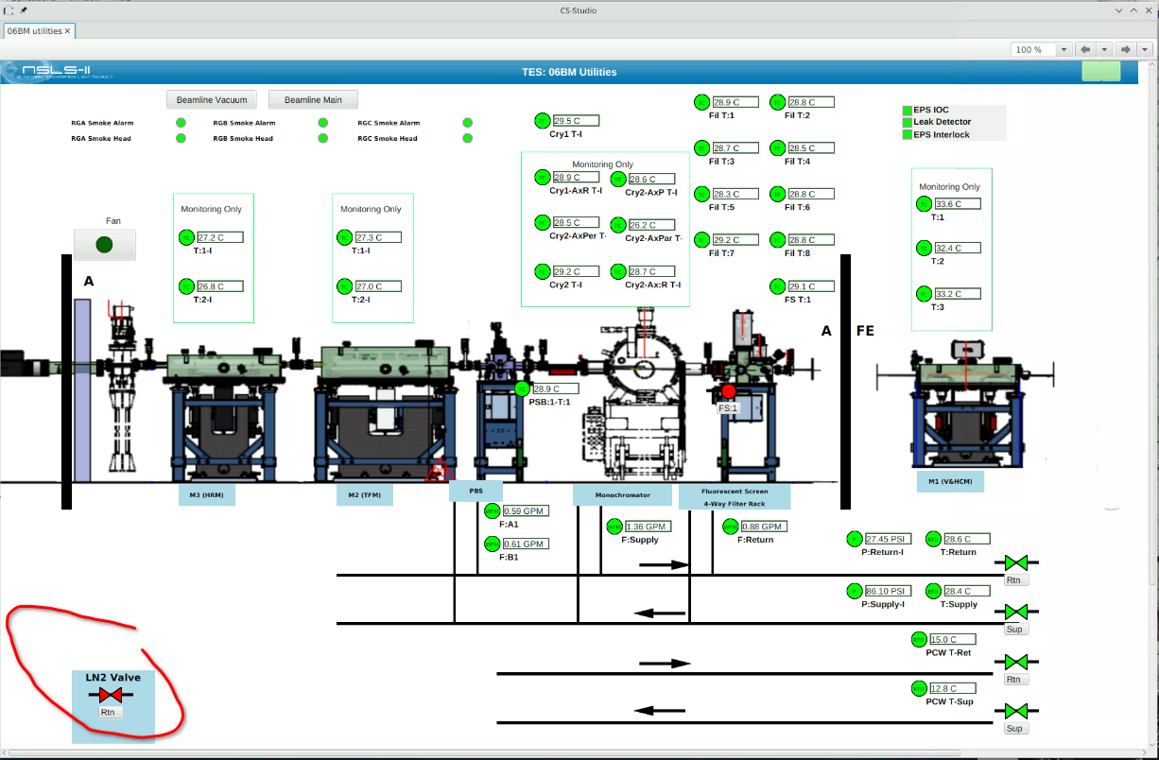Click the EPS IOC status indicator
Image resolution: width=1159 pixels, height=760 pixels.
coord(908,111)
